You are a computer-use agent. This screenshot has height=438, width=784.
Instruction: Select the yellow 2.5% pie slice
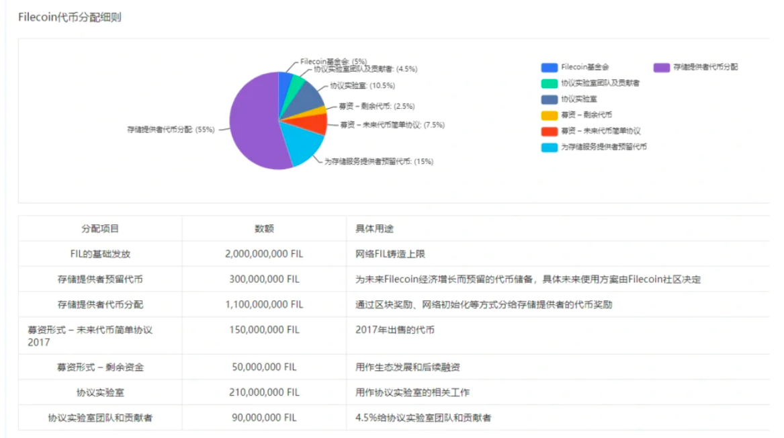314,112
